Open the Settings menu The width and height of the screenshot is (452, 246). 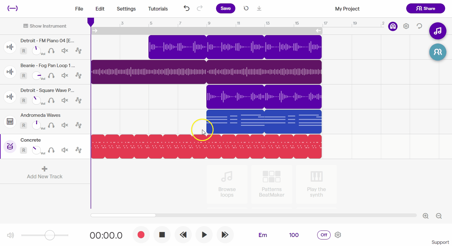(126, 9)
